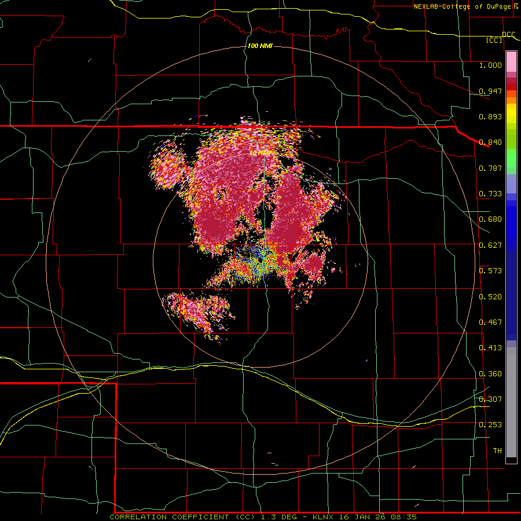Click the 0.360 color scale value
This screenshot has width=521, height=521.
490,374
